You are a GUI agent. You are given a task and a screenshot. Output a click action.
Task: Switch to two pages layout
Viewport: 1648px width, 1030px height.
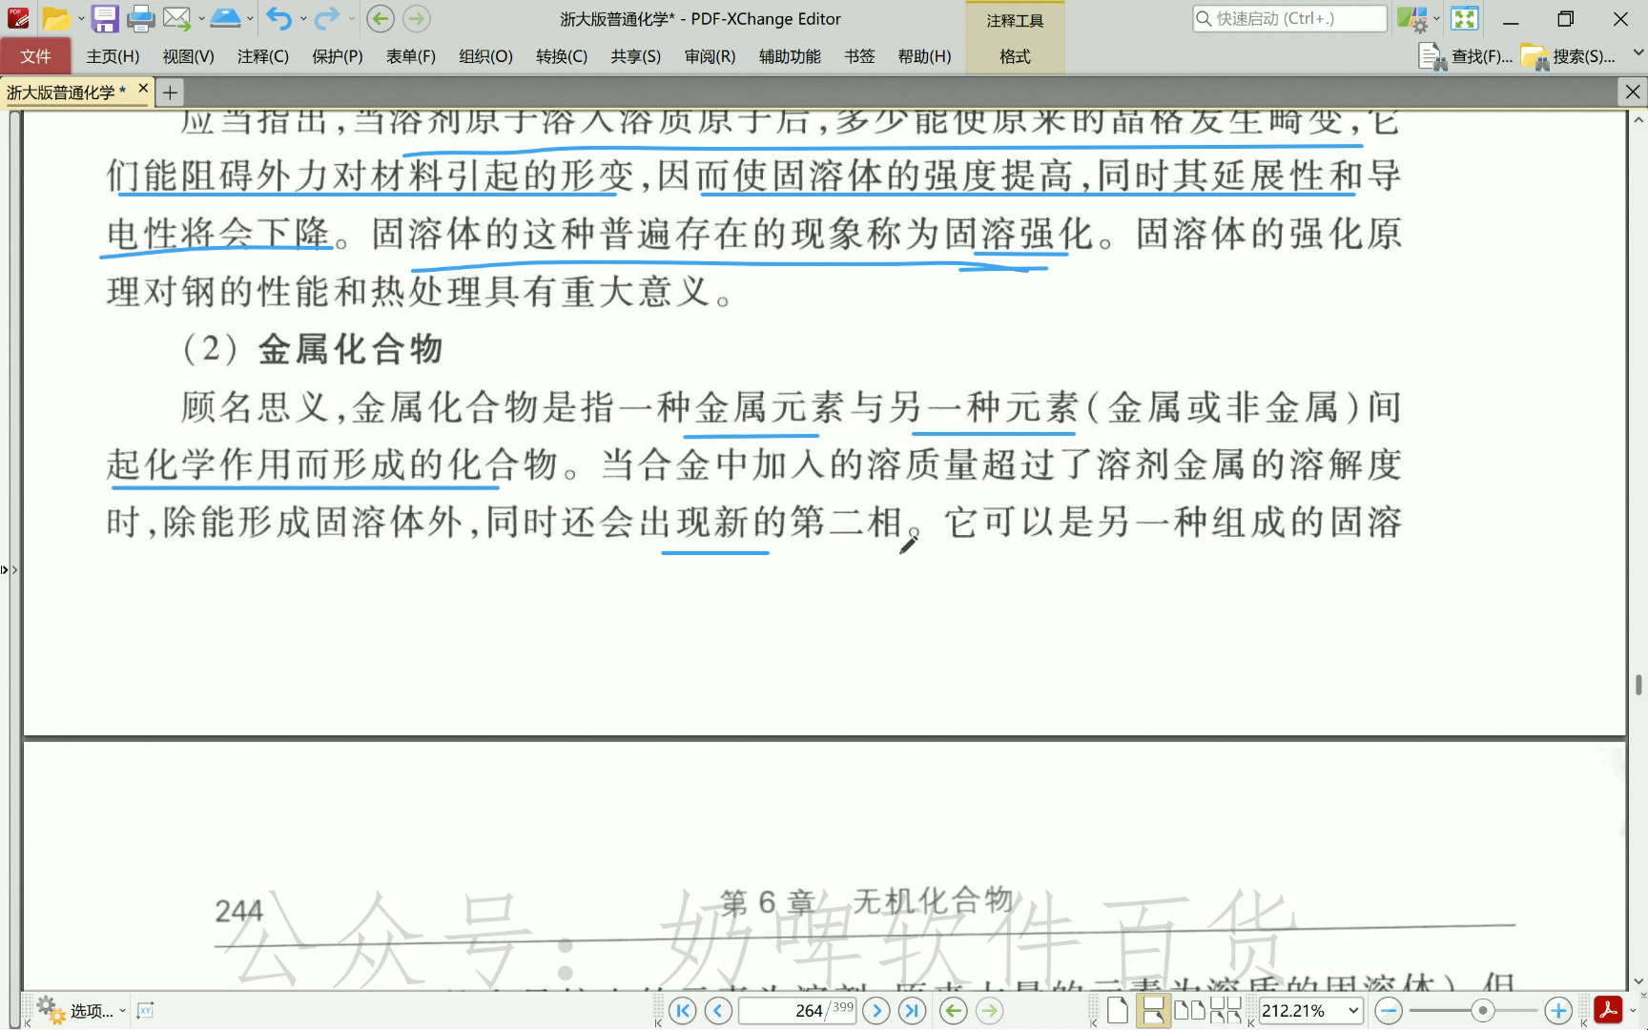(1189, 1010)
